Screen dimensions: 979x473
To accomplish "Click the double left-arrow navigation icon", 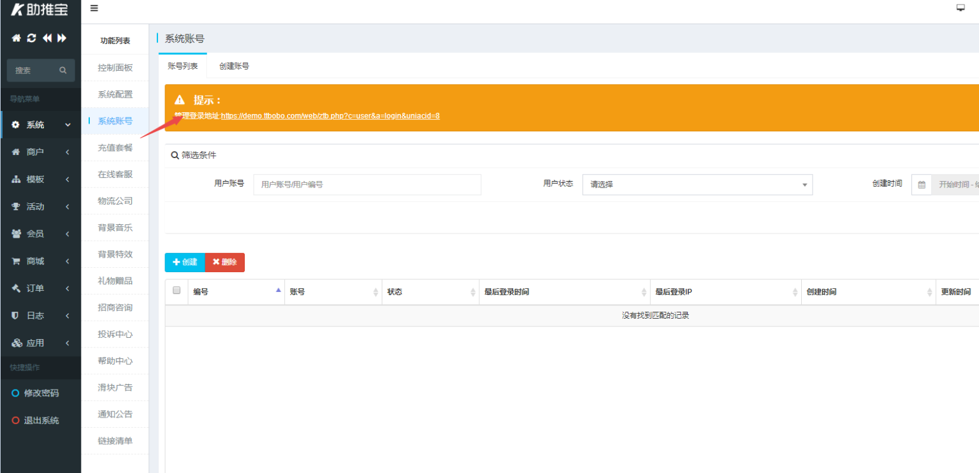I will pos(46,38).
